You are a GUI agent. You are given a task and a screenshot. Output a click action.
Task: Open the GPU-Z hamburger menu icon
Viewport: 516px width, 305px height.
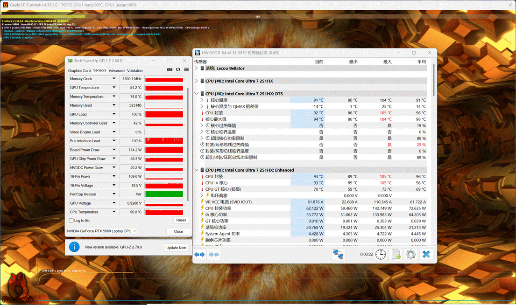click(x=186, y=69)
